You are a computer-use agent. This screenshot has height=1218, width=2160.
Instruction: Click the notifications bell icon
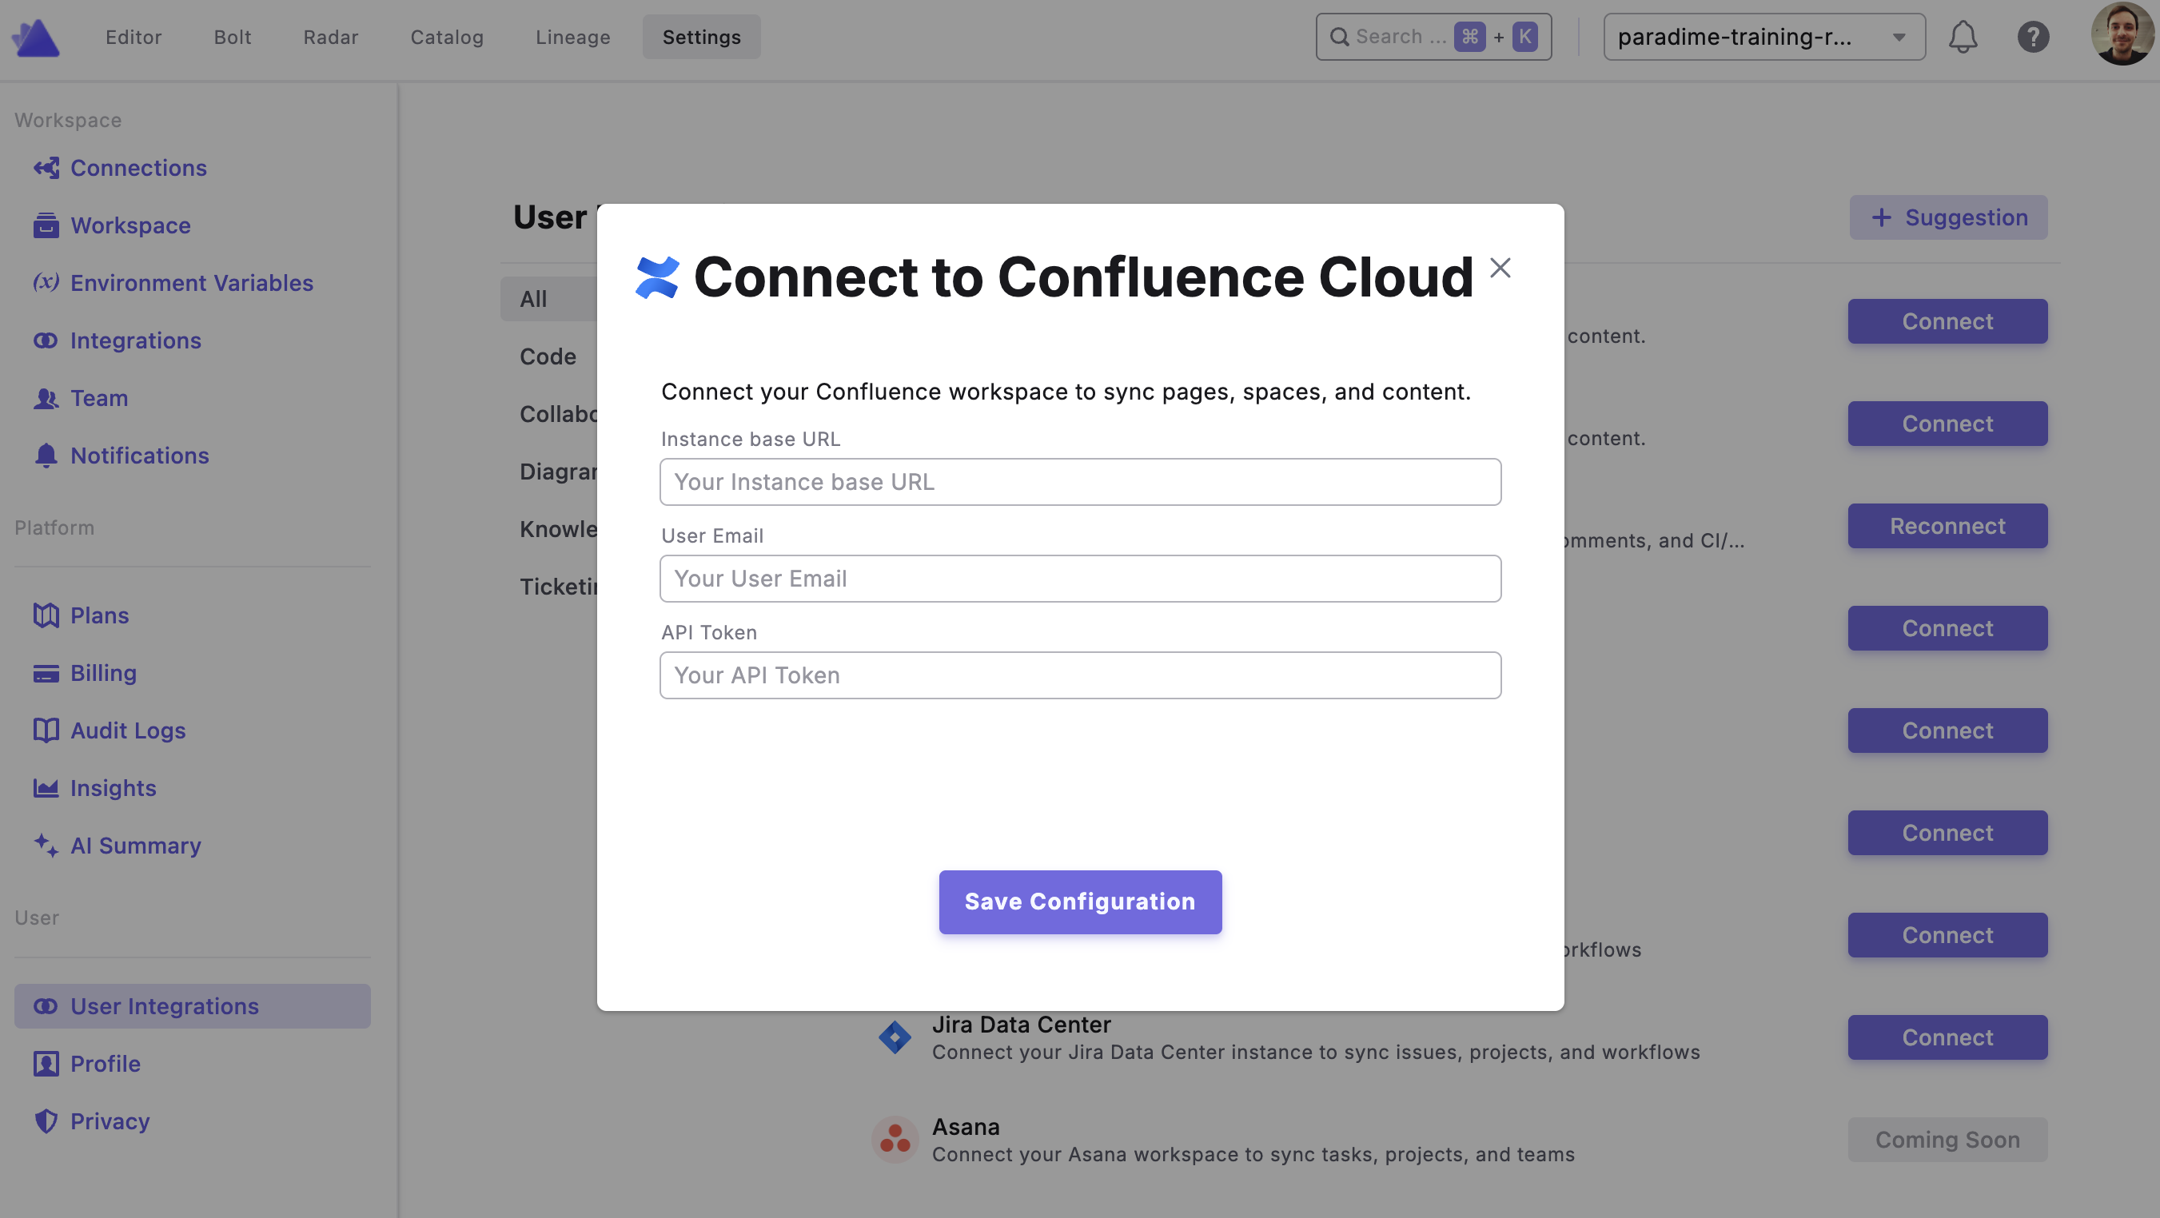coord(1962,37)
